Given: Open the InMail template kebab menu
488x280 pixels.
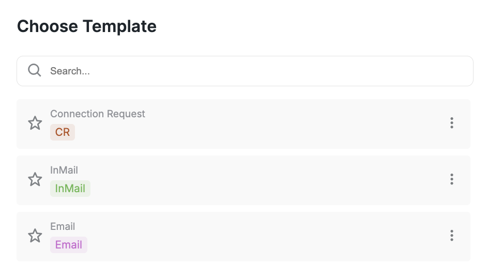Looking at the screenshot, I should coord(451,179).
